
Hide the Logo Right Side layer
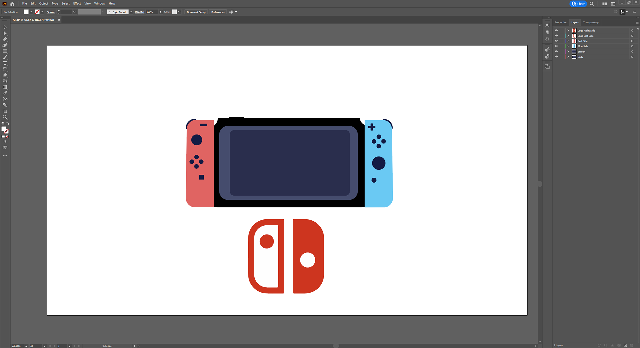(556, 30)
